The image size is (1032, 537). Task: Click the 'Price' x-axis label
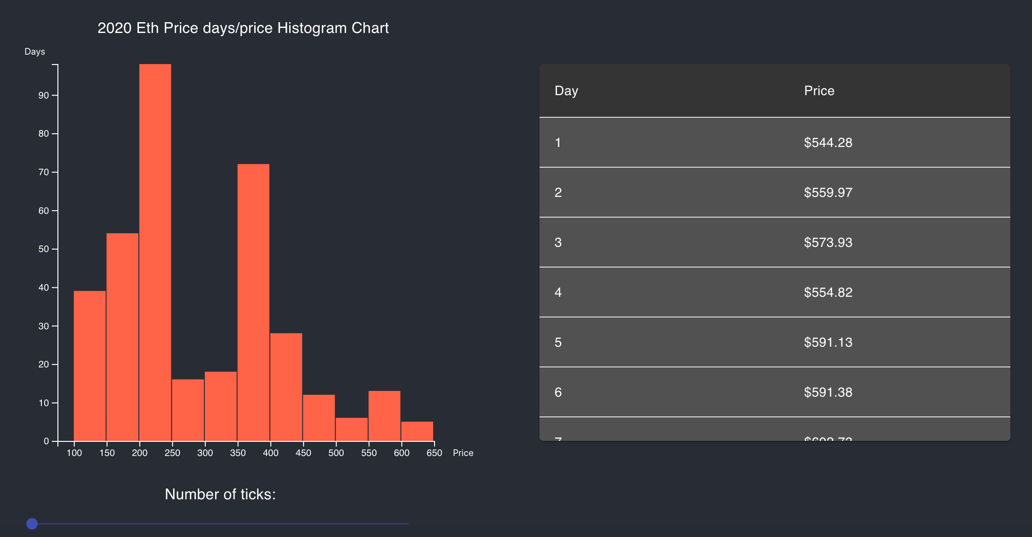463,453
